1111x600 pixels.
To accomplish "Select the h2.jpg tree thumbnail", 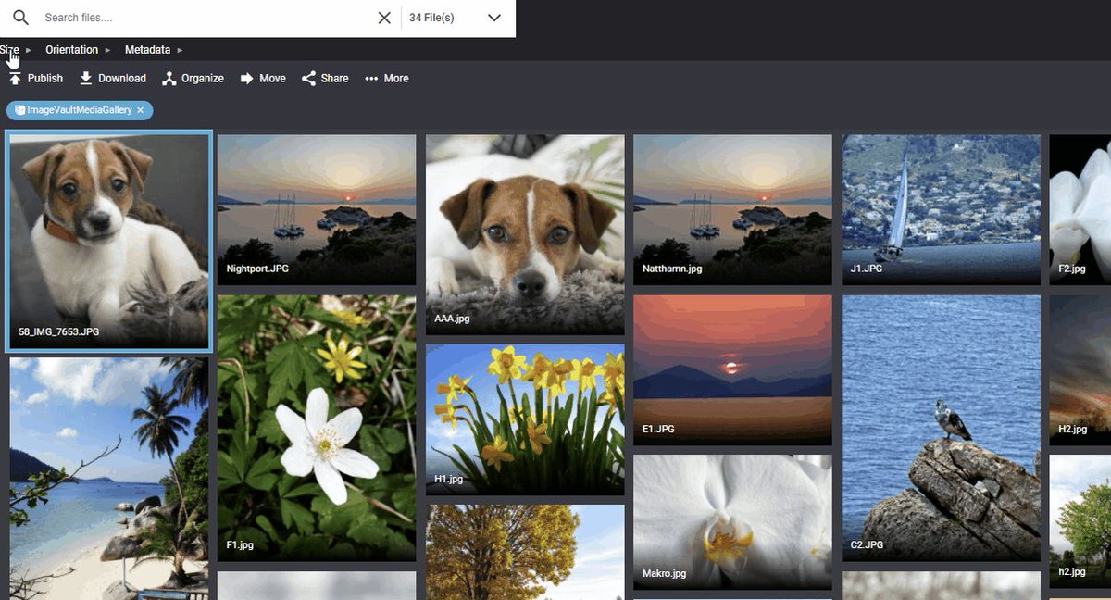I will tap(1080, 521).
